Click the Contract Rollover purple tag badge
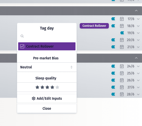The width and height of the screenshot is (142, 126). pyautogui.click(x=94, y=26)
